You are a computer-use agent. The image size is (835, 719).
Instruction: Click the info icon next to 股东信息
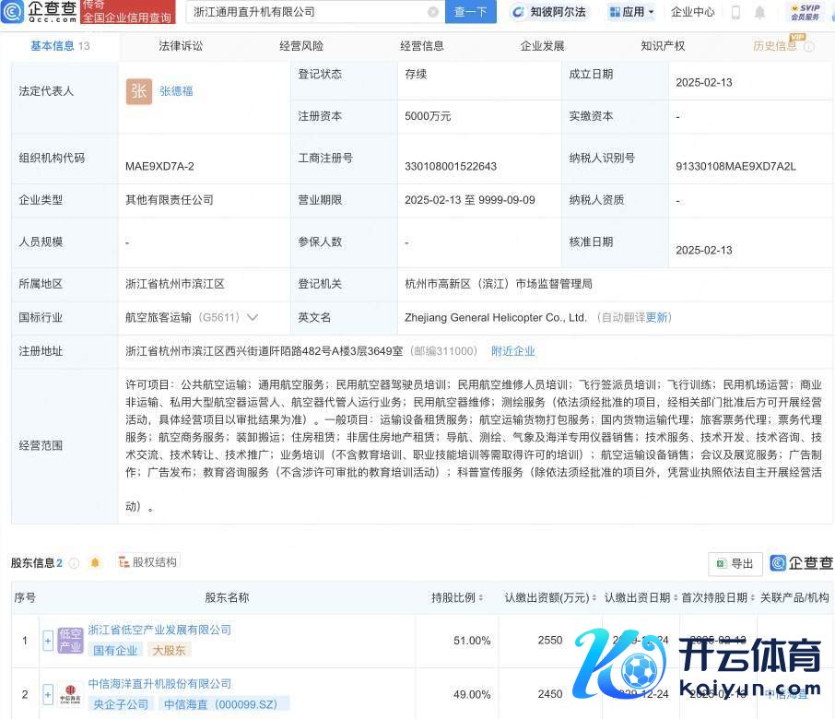74,562
